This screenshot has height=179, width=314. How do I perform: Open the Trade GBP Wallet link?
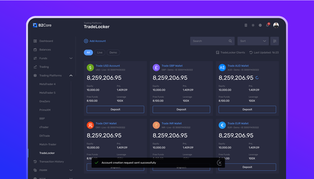(x=172, y=66)
